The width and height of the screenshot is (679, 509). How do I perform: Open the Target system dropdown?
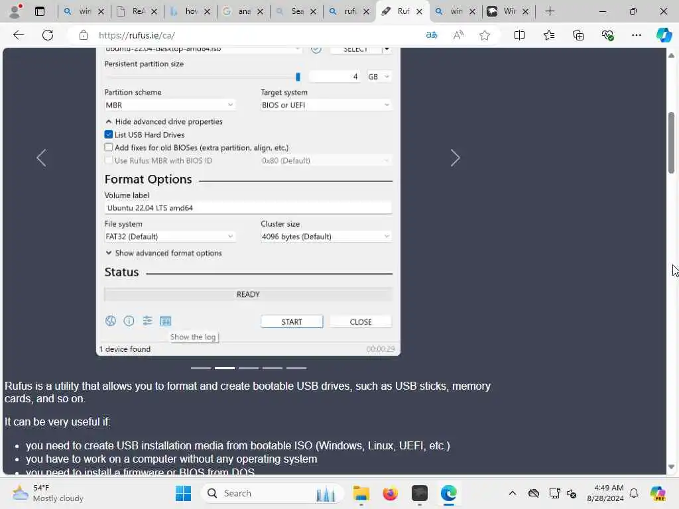[326, 105]
